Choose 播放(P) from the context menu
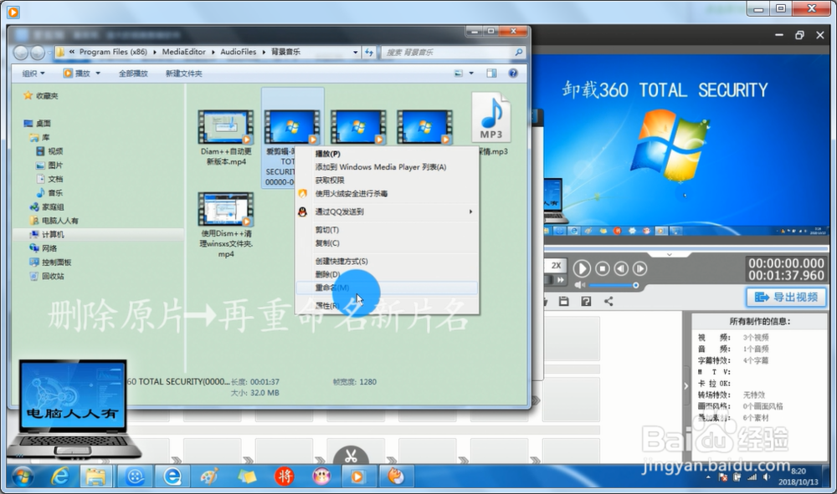837x494 pixels. [387, 154]
